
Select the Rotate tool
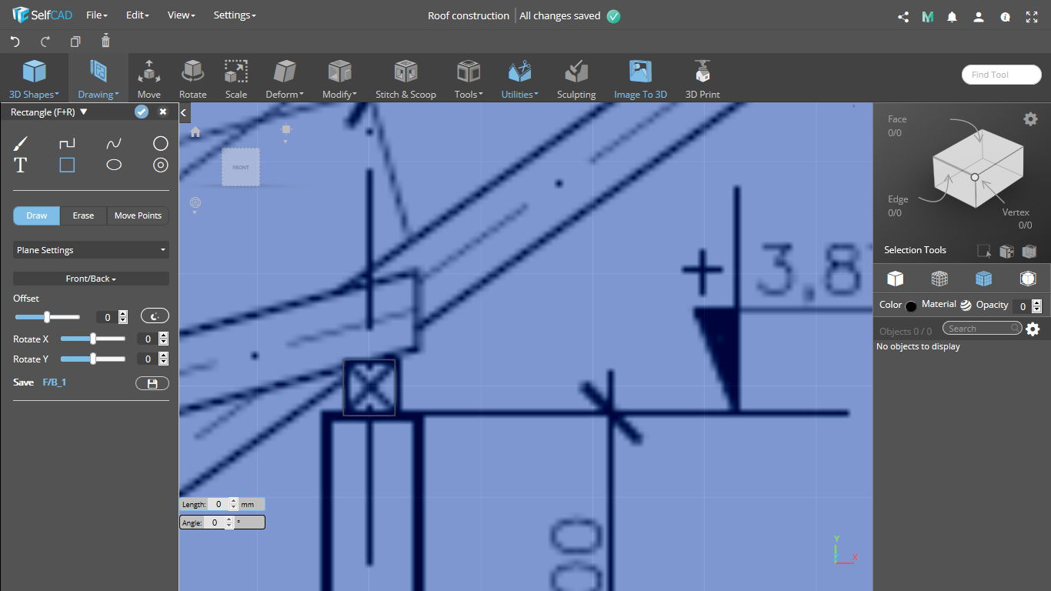coord(193,79)
